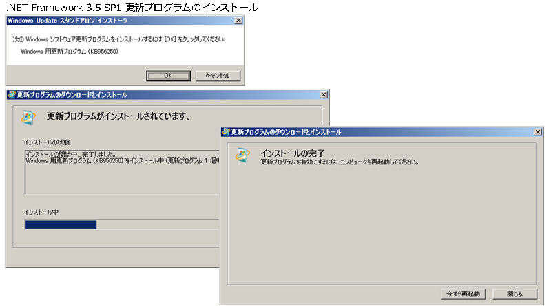Click OK in Windows Update standalone installer
The image size is (551, 306).
[168, 76]
